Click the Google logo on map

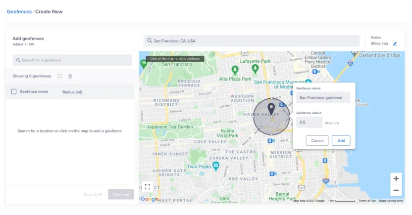150,199
